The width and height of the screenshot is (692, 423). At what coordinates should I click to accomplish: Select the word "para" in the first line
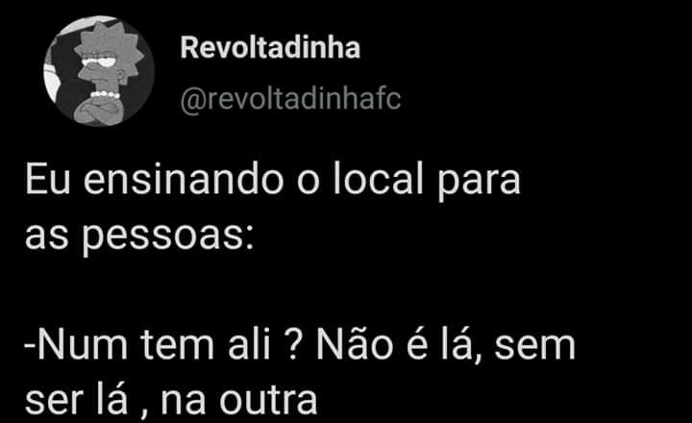(x=480, y=183)
